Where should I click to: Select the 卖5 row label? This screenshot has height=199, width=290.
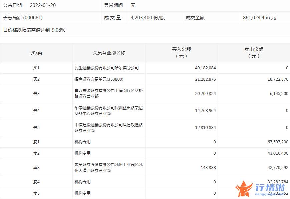[36, 193]
